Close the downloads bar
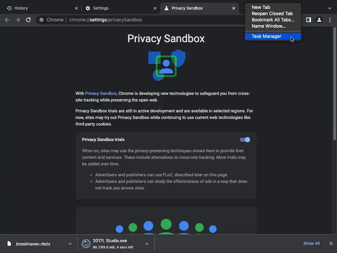This screenshot has width=337, height=253. (x=331, y=243)
